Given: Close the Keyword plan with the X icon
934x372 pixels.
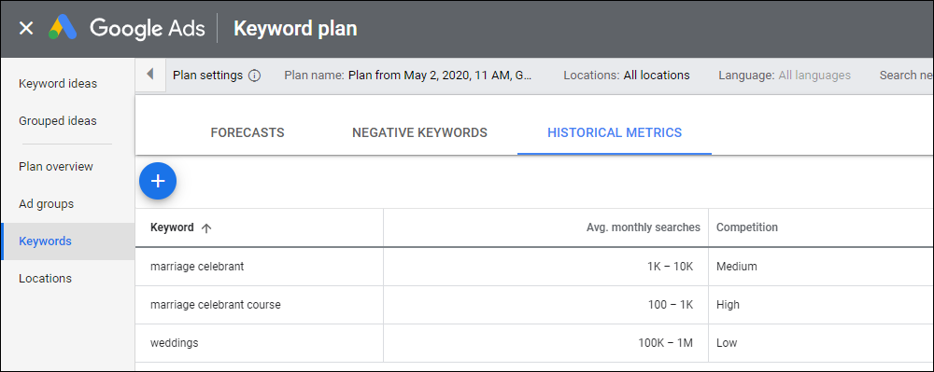Looking at the screenshot, I should point(26,28).
